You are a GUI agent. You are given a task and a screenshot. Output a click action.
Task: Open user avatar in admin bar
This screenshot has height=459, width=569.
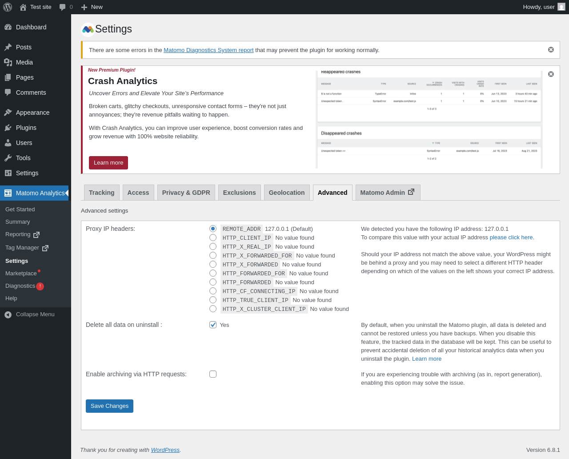point(561,7)
